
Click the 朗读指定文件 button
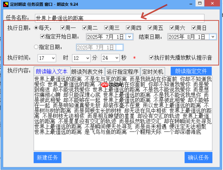tap(191, 71)
